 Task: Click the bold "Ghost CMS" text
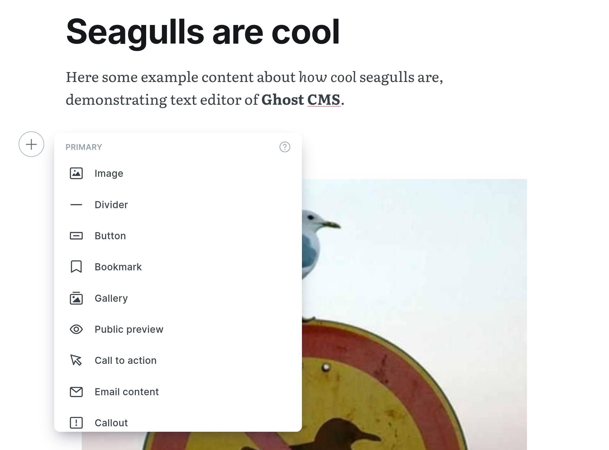(301, 100)
